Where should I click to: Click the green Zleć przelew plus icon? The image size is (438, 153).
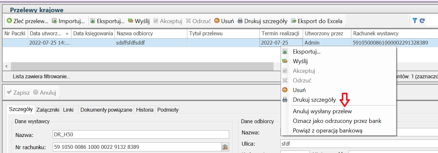(x=9, y=21)
